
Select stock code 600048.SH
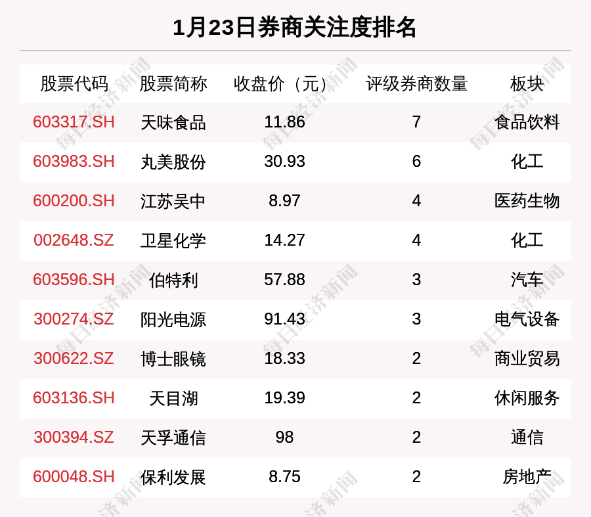pos(74,477)
